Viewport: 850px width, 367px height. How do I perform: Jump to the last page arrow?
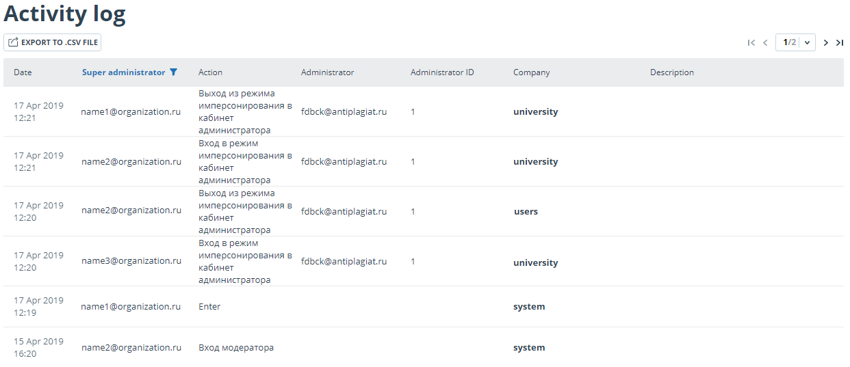pos(840,42)
